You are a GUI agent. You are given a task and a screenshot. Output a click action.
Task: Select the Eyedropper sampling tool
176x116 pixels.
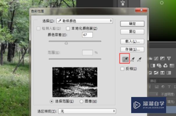[125, 59]
